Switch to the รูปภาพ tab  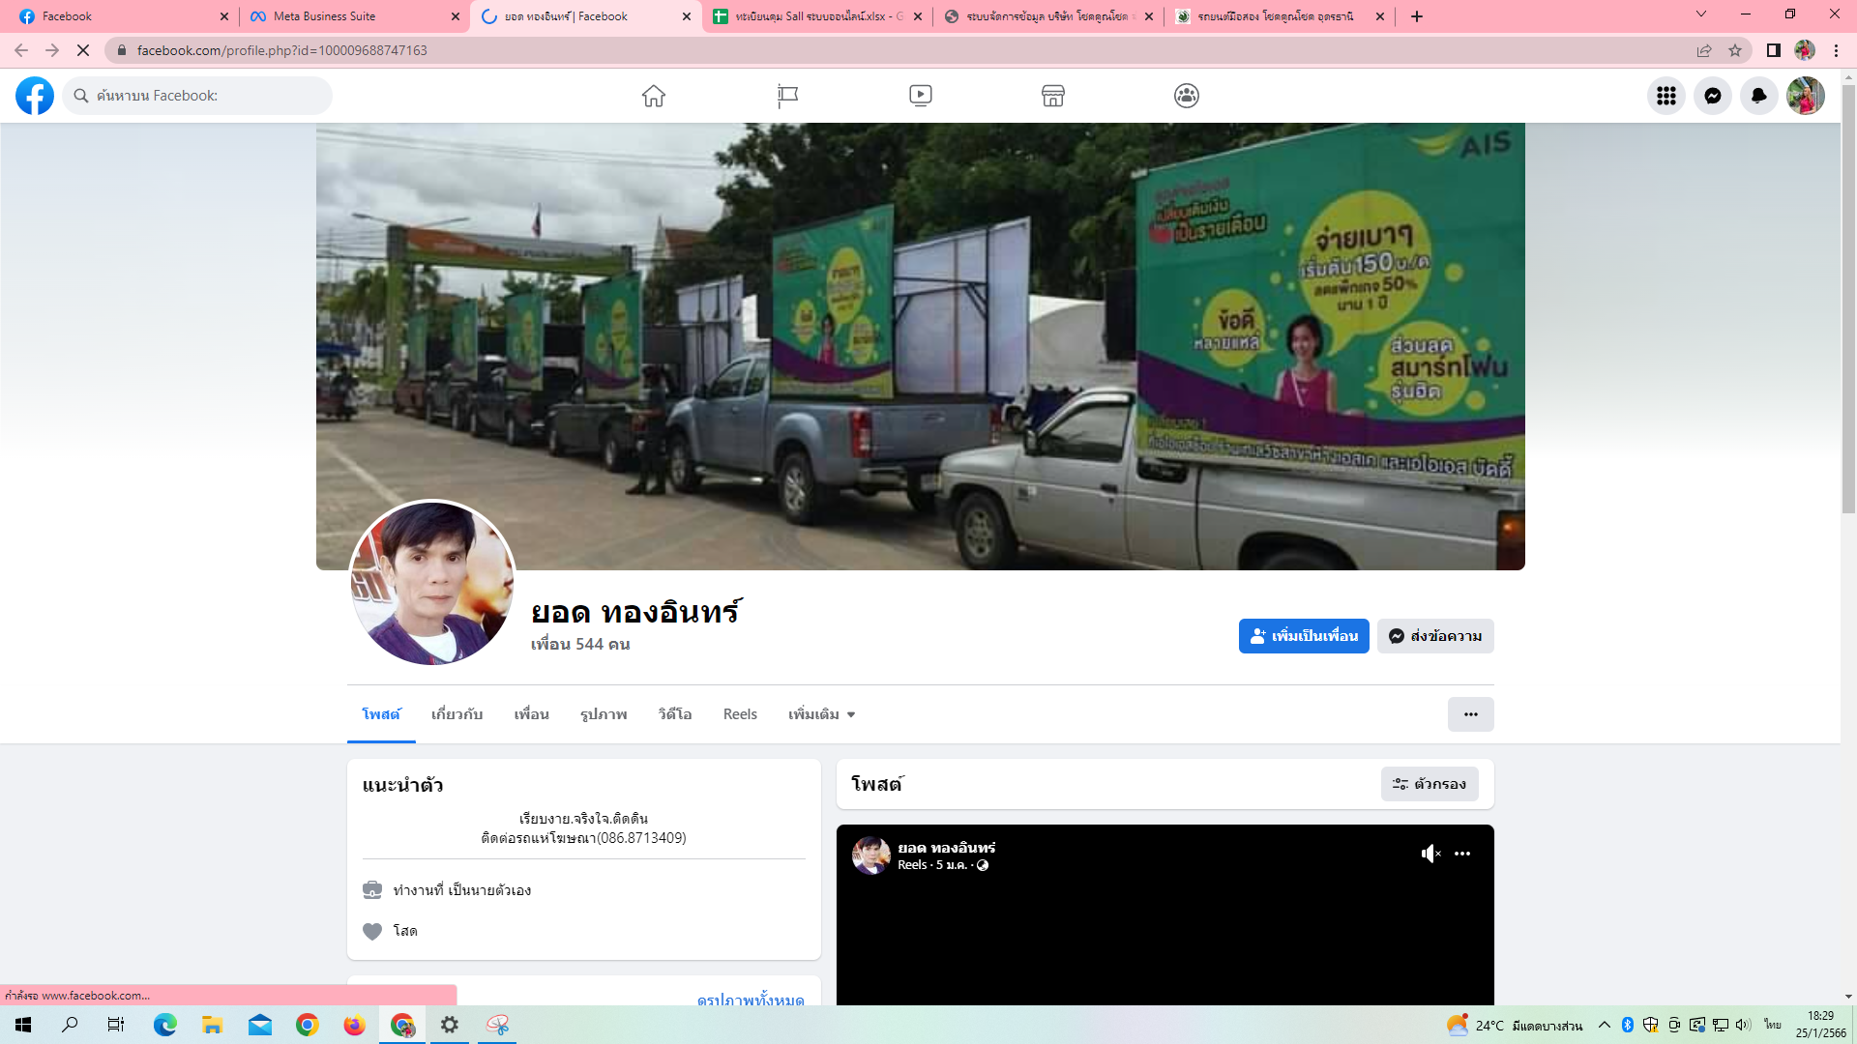604,714
